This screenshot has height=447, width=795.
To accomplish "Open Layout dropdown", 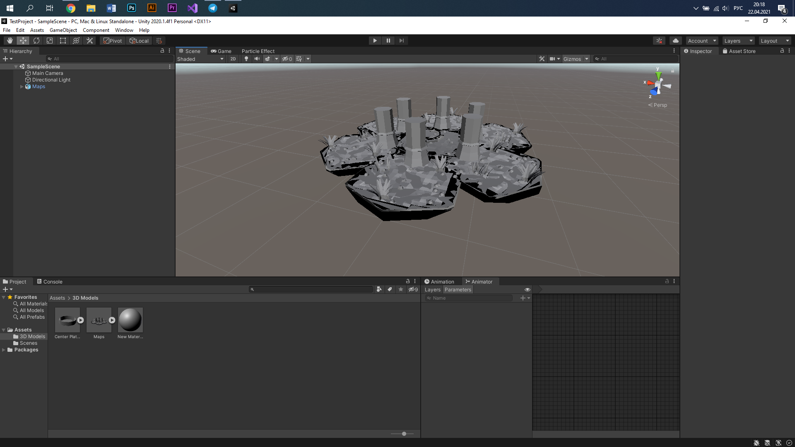I will (775, 41).
